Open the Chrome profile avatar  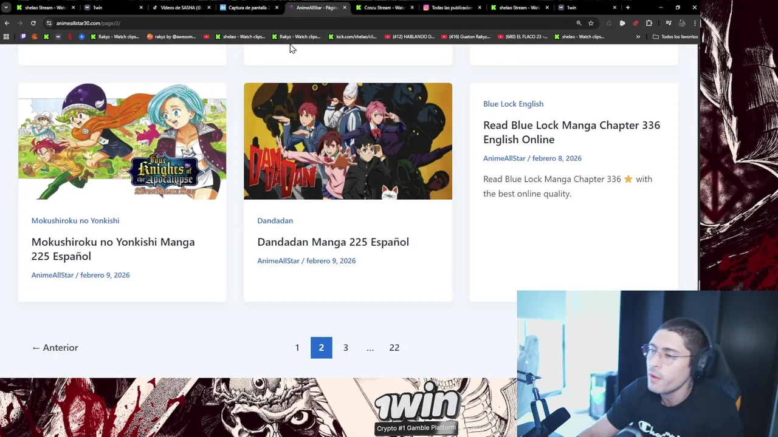pos(682,23)
